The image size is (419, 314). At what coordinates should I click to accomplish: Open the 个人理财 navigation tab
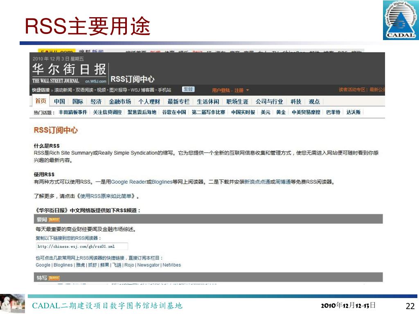coord(149,101)
